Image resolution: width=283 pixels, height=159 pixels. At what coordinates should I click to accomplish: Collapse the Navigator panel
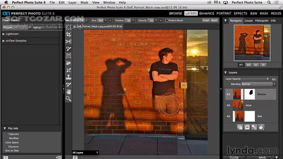(226, 21)
